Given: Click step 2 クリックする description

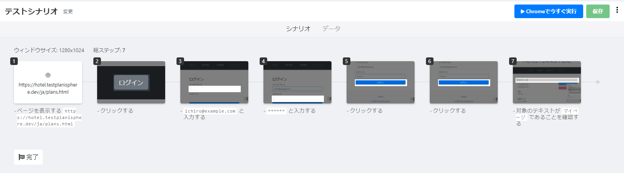Looking at the screenshot, I should pos(117,111).
